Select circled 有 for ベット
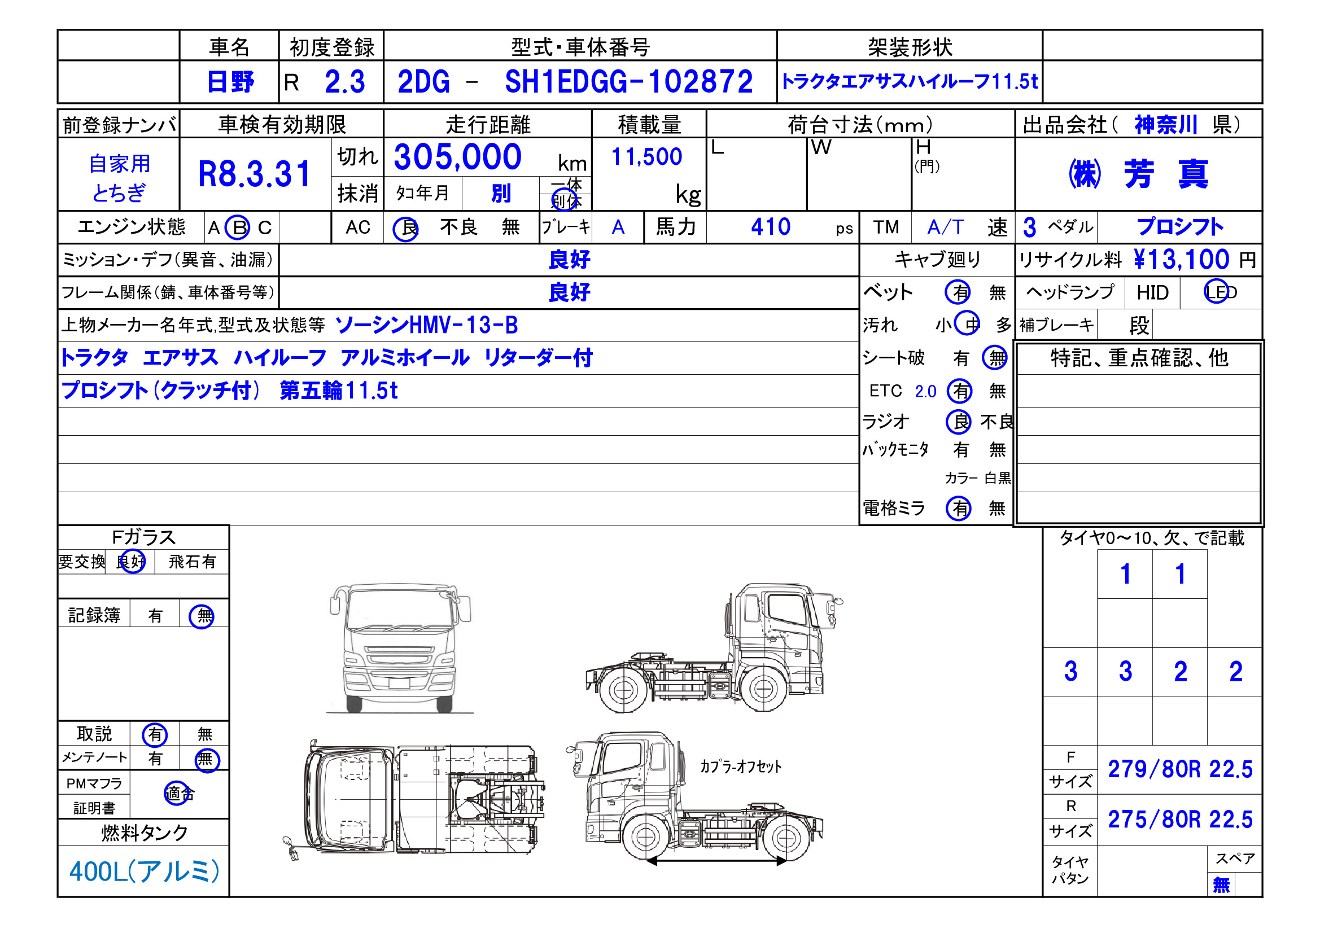This screenshot has height=933, width=1320. point(958,292)
